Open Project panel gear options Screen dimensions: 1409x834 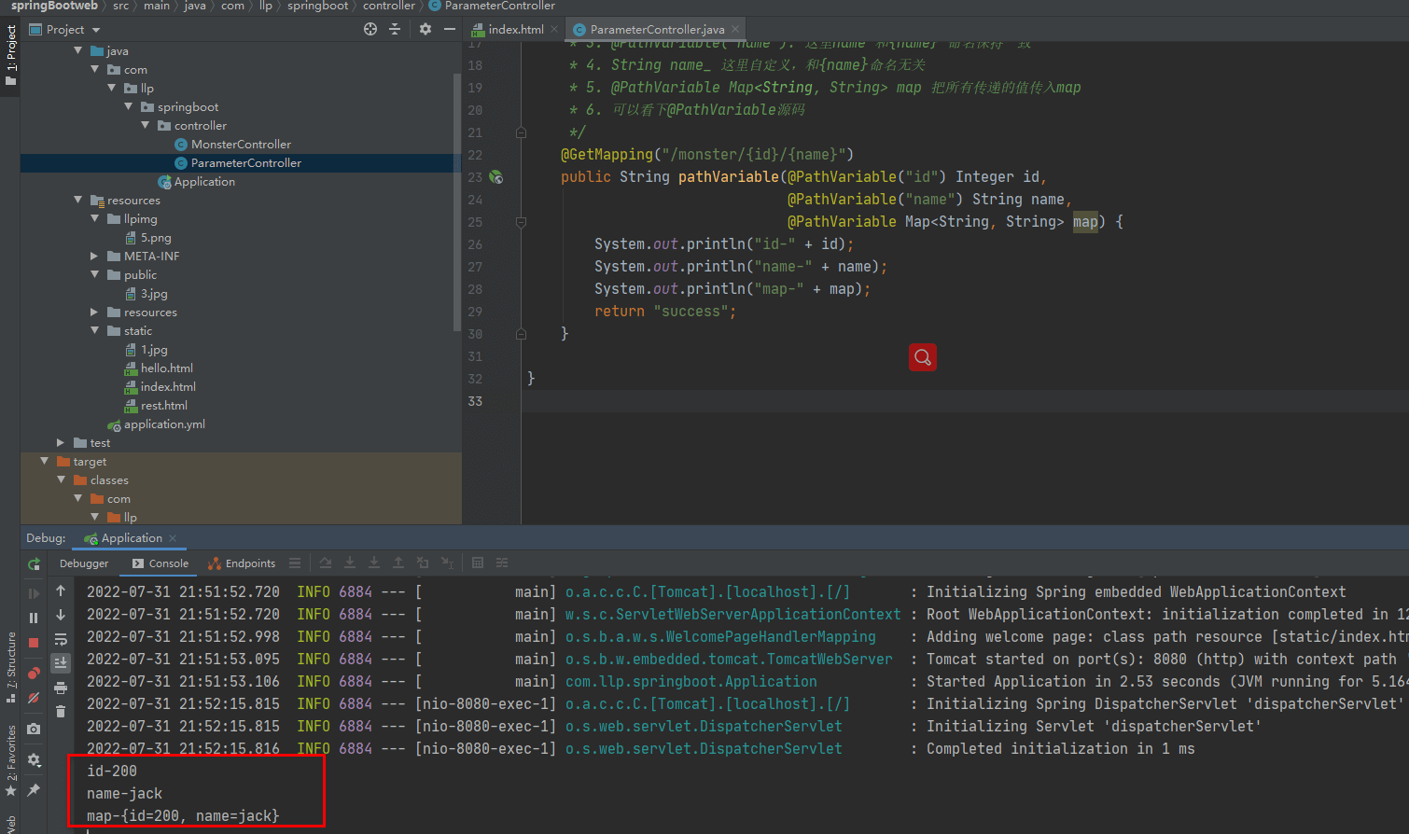425,29
